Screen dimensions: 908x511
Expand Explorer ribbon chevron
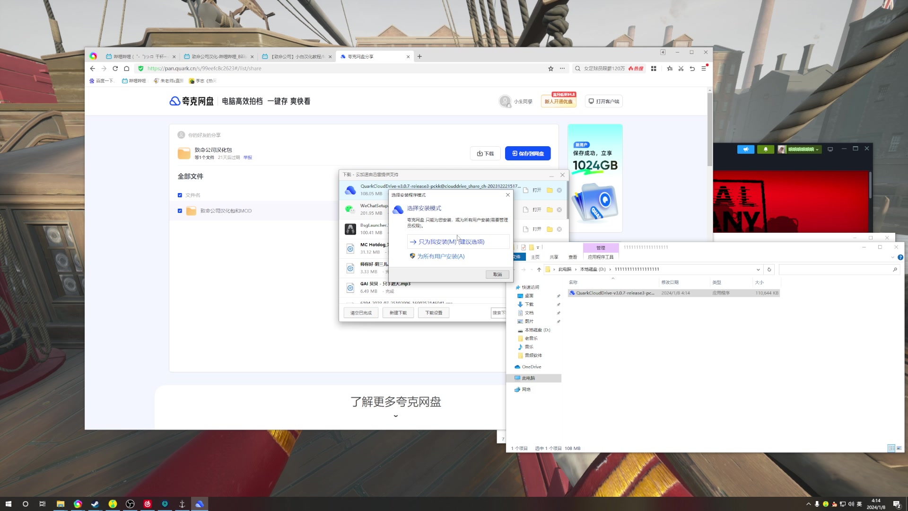[893, 257]
